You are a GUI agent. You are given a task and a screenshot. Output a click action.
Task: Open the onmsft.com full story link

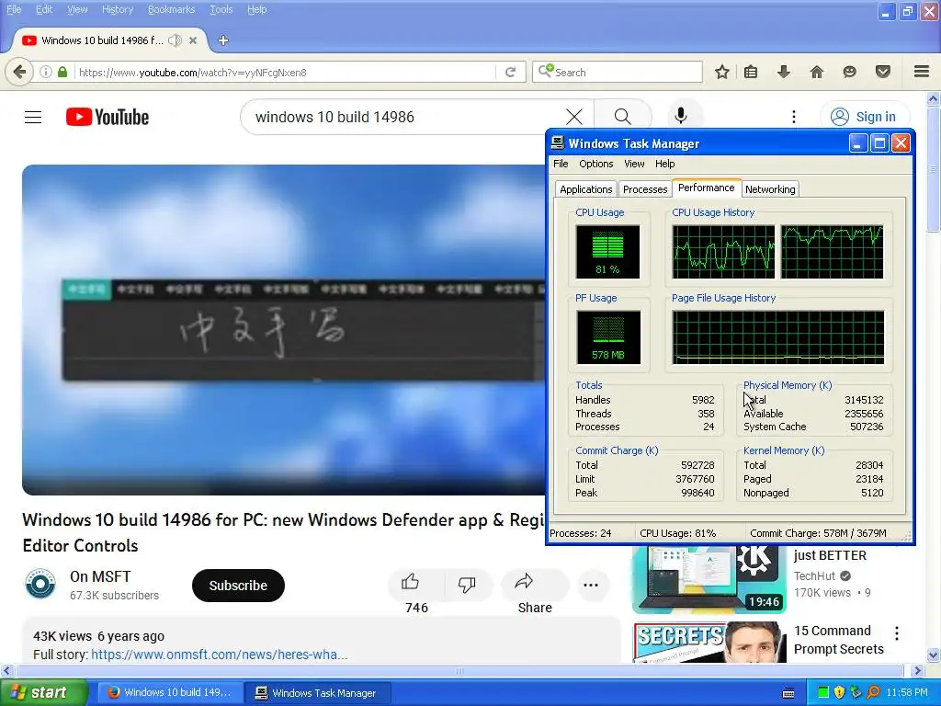point(219,655)
